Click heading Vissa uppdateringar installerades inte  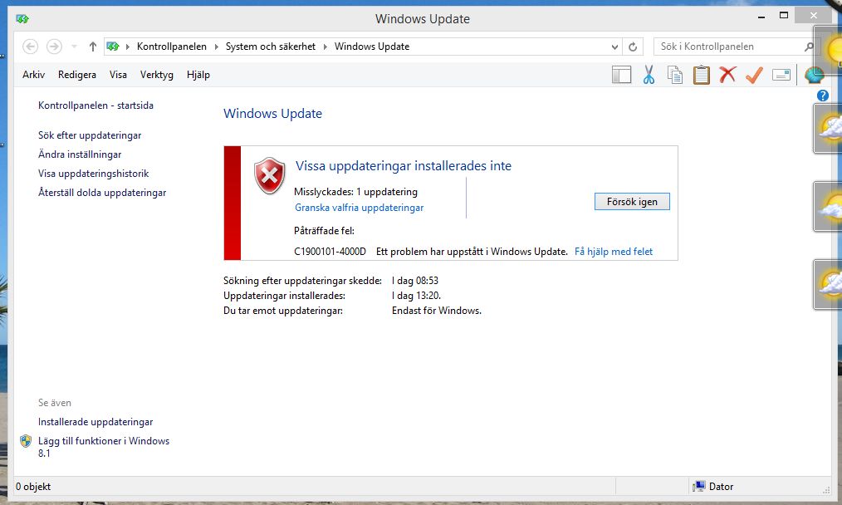404,166
